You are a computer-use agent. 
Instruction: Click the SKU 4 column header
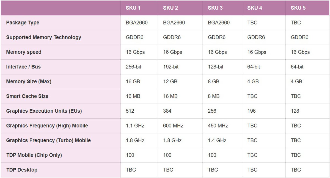(x=255, y=8)
